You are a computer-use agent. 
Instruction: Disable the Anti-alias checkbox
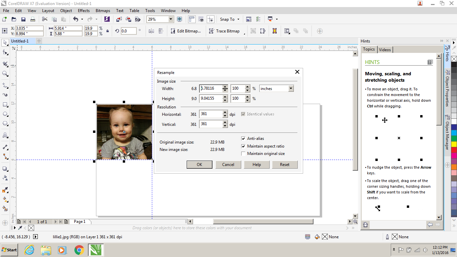(243, 139)
